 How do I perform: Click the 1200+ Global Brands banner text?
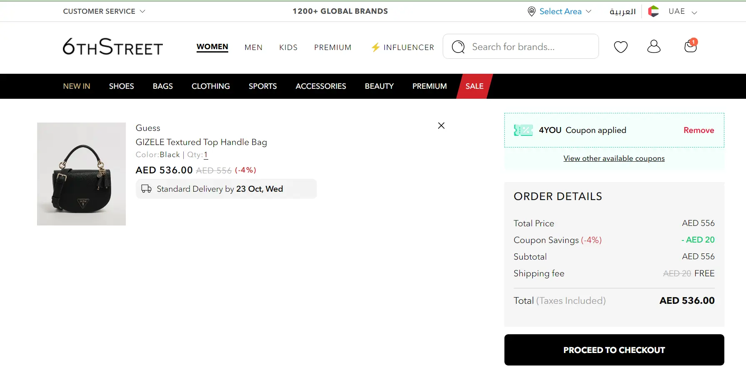coord(340,11)
